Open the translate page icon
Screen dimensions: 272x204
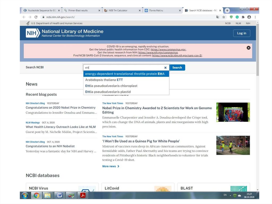(x=218, y=17)
